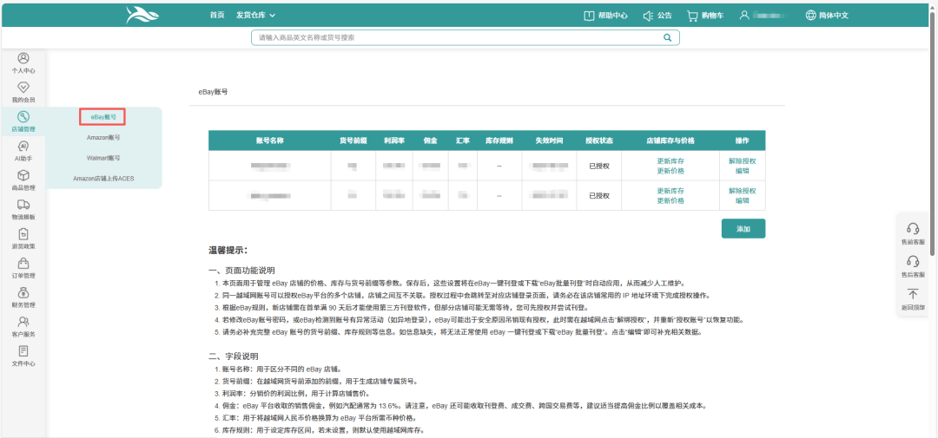
Task: Click the 订单管理 sidebar icon
Action: click(x=23, y=264)
